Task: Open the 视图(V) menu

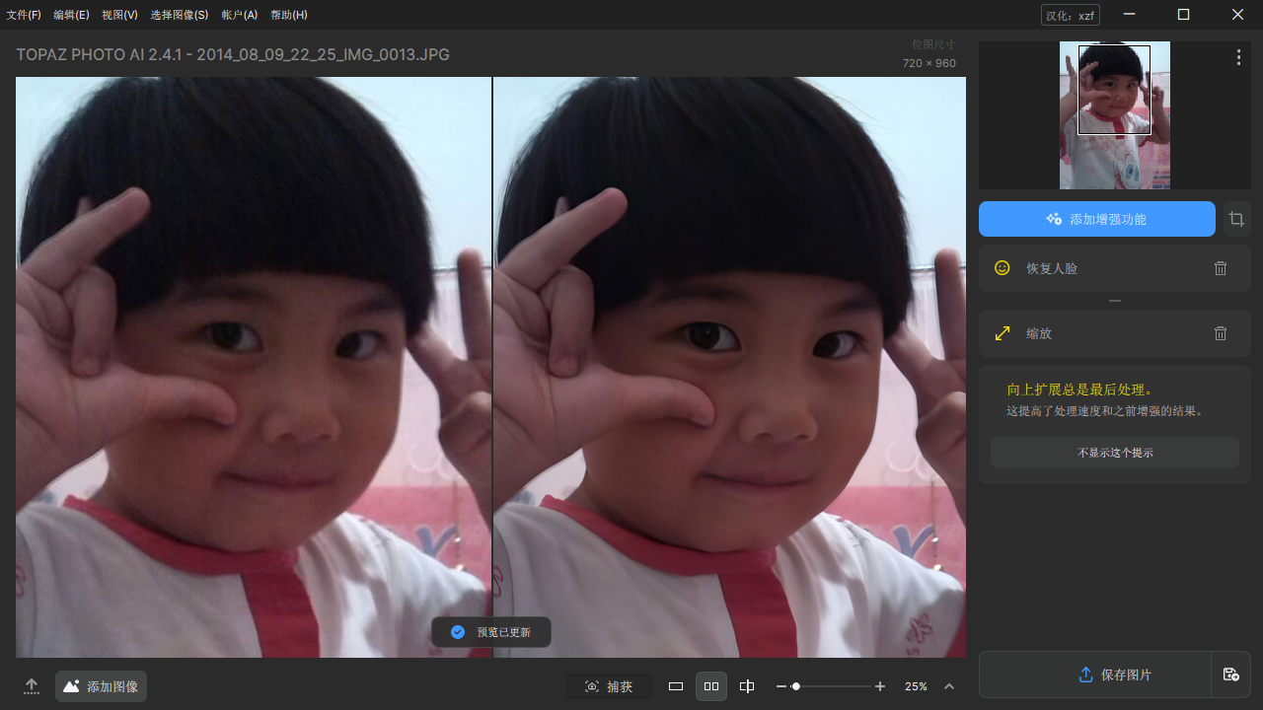Action: [118, 15]
